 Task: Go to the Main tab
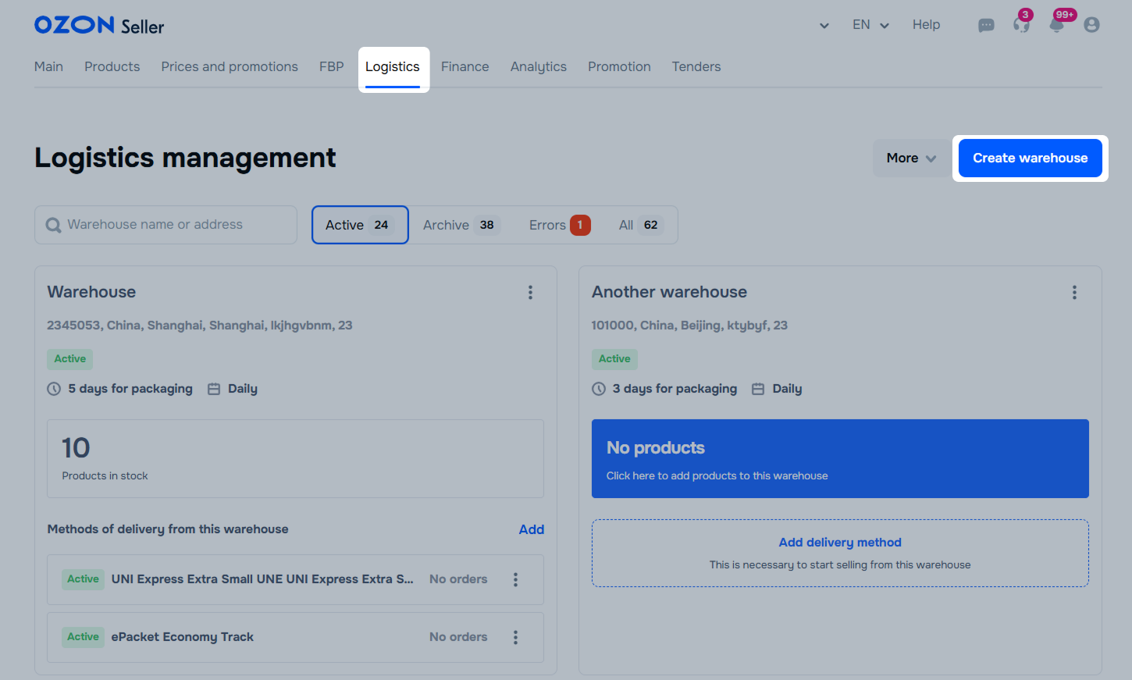(48, 67)
